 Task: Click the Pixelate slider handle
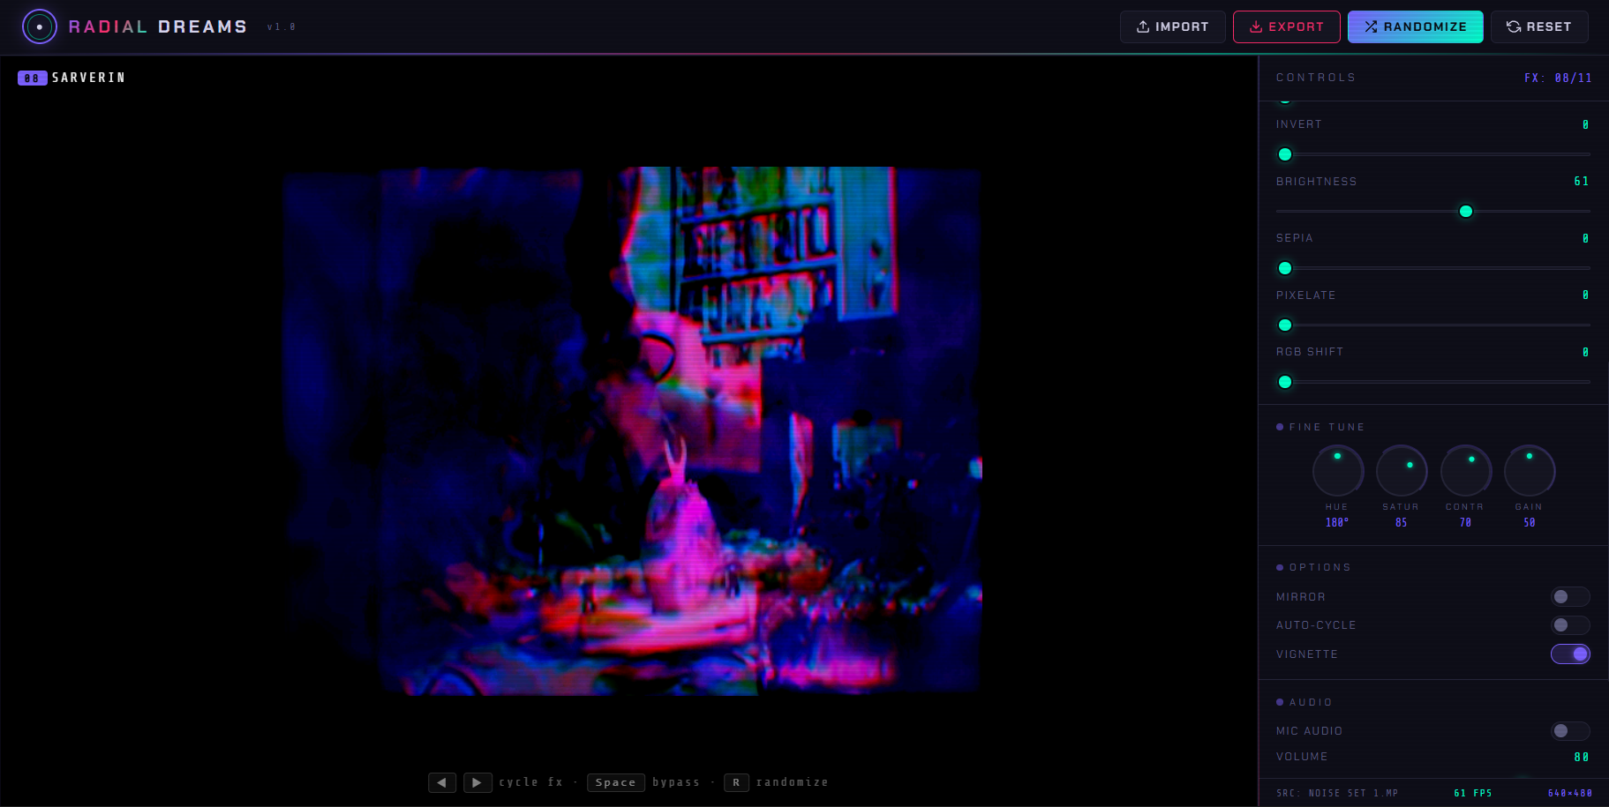(1285, 325)
